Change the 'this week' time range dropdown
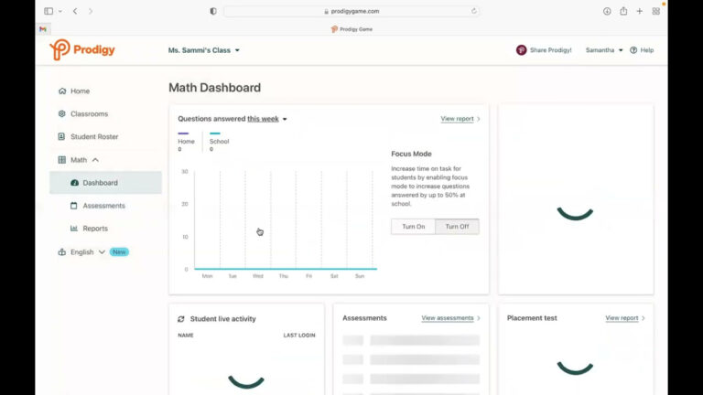 click(x=266, y=119)
